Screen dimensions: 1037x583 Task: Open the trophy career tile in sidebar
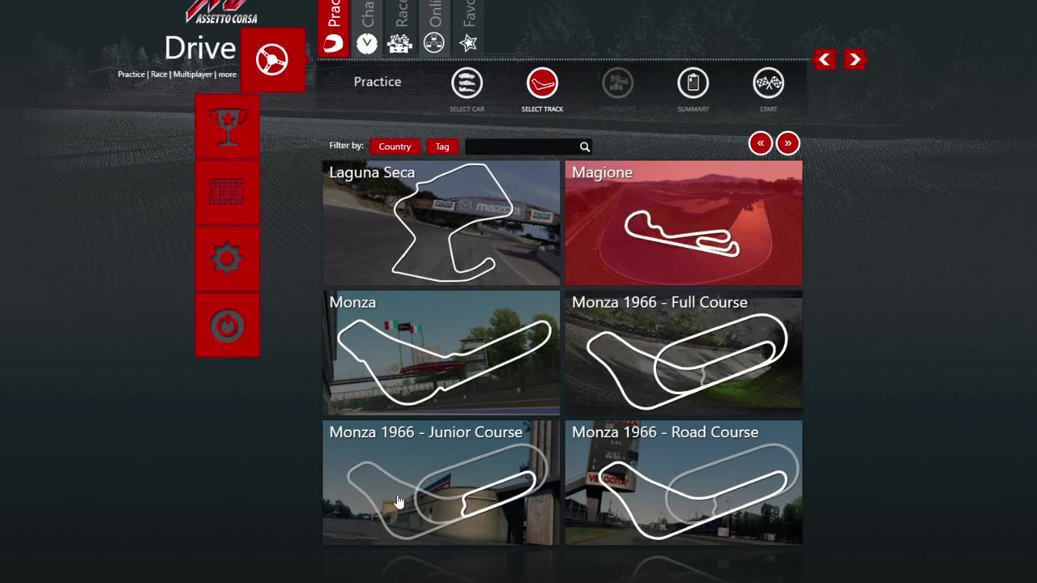coord(228,126)
